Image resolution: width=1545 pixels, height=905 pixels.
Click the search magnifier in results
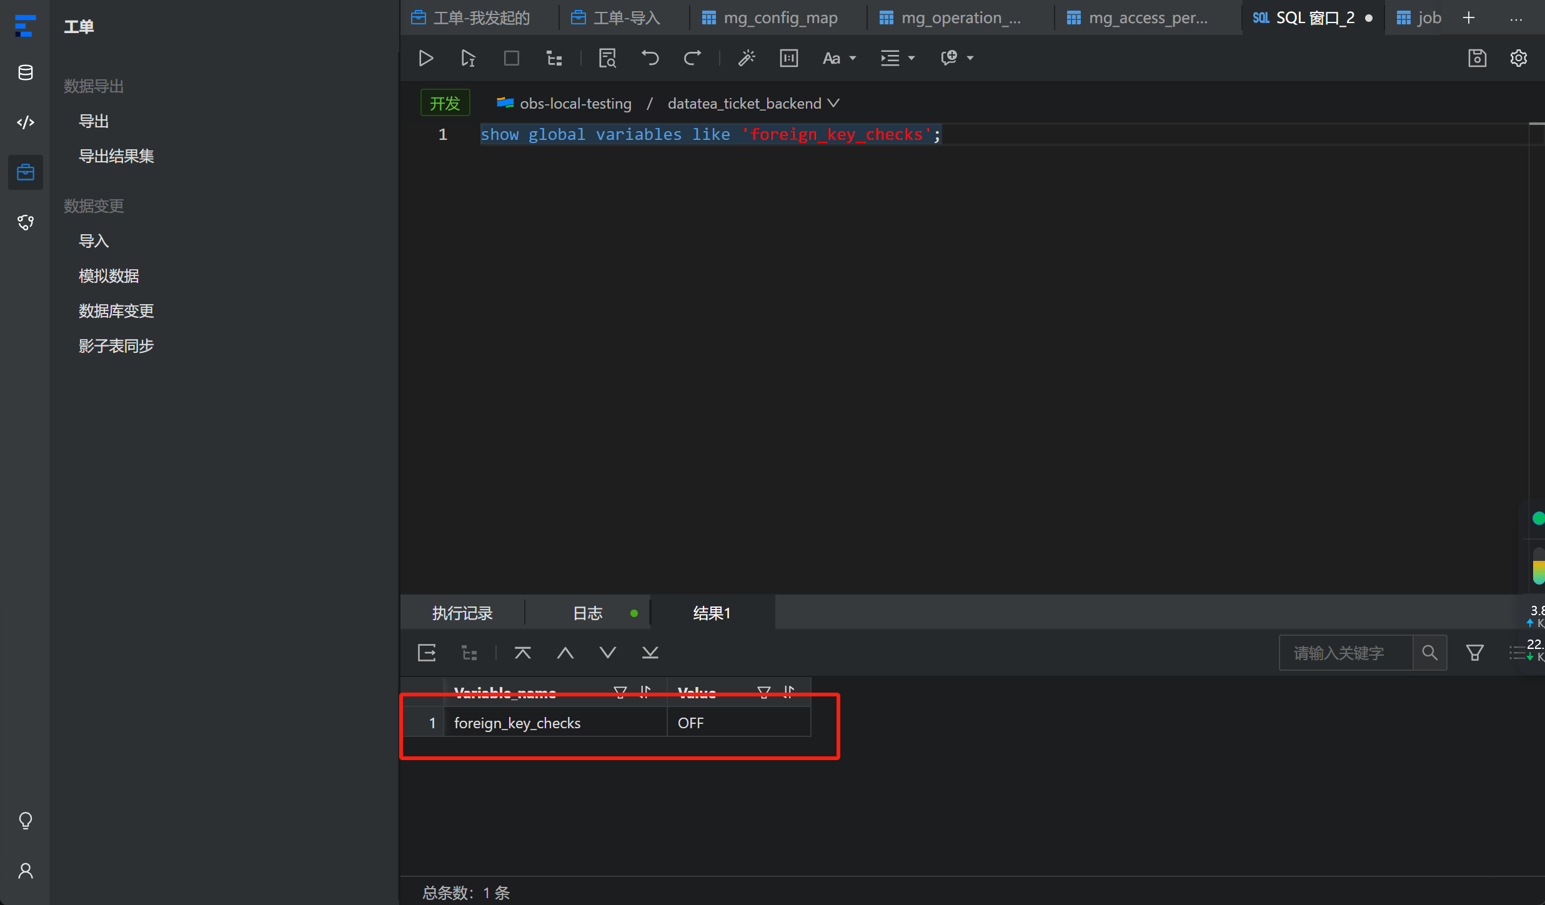[x=1429, y=653]
